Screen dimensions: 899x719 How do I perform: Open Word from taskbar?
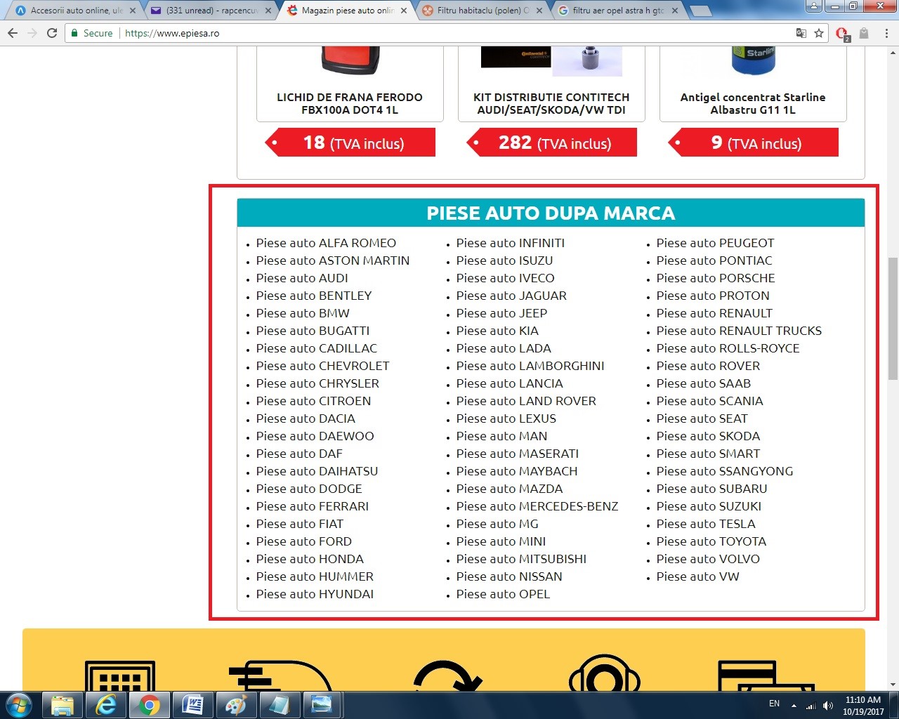(x=192, y=705)
